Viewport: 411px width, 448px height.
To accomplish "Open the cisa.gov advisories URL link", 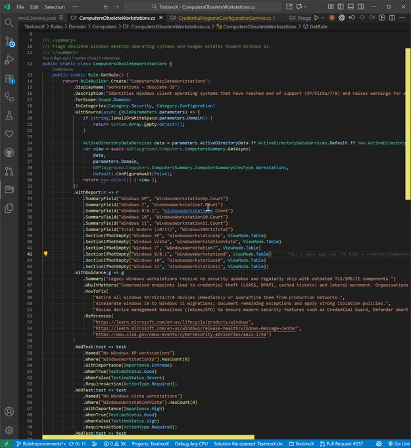I will [x=181, y=334].
